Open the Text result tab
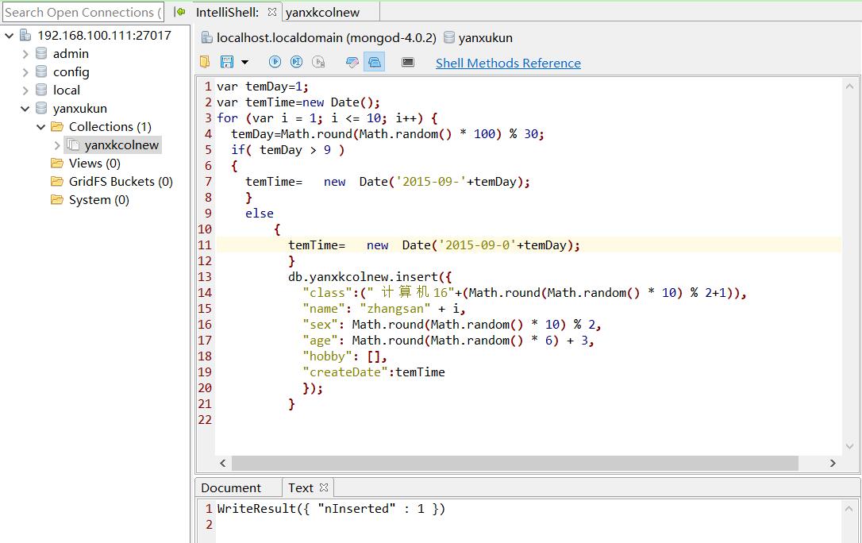This screenshot has height=543, width=862. click(x=301, y=488)
